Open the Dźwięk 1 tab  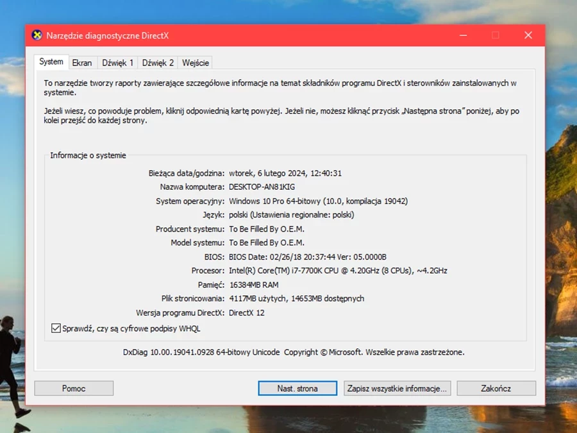click(x=118, y=63)
